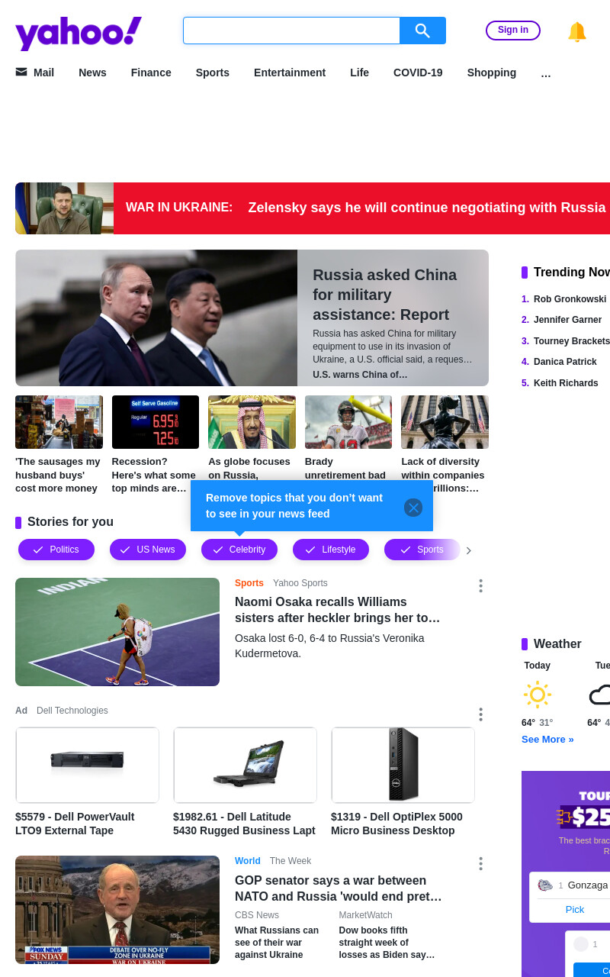Screen dimensions: 610x977
Task: Click the Gonzaga team logo
Action: 545,885
